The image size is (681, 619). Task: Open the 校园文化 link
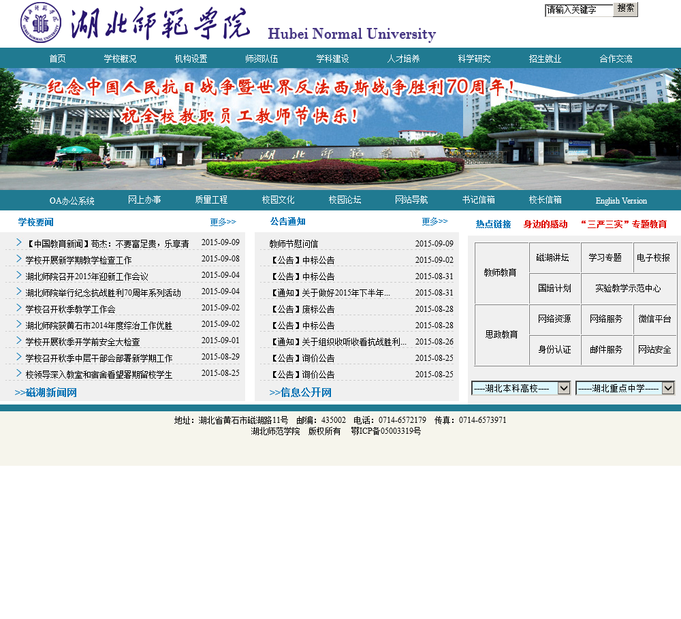[x=278, y=200]
